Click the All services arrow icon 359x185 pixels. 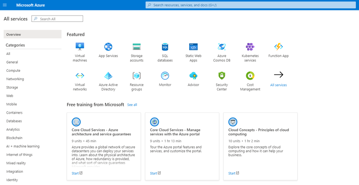click(278, 74)
